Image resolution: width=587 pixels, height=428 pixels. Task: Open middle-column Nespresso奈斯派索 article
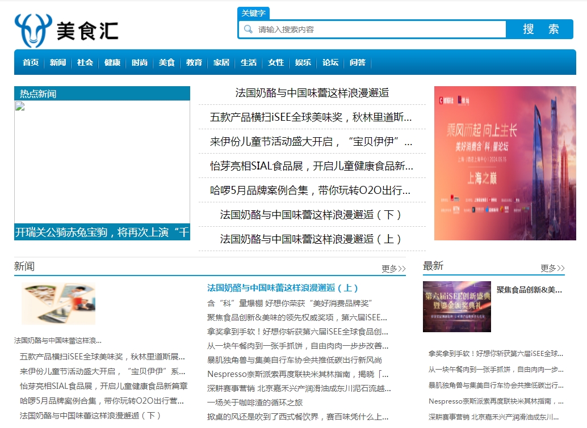297,374
